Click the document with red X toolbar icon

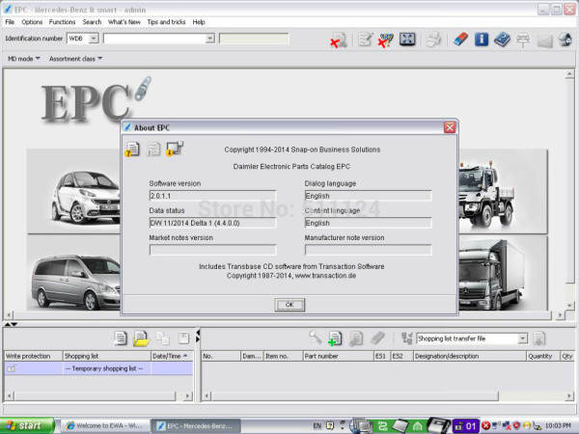[339, 40]
